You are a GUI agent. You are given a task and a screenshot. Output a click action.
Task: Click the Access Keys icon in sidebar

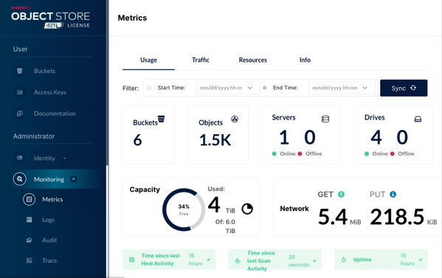click(20, 92)
